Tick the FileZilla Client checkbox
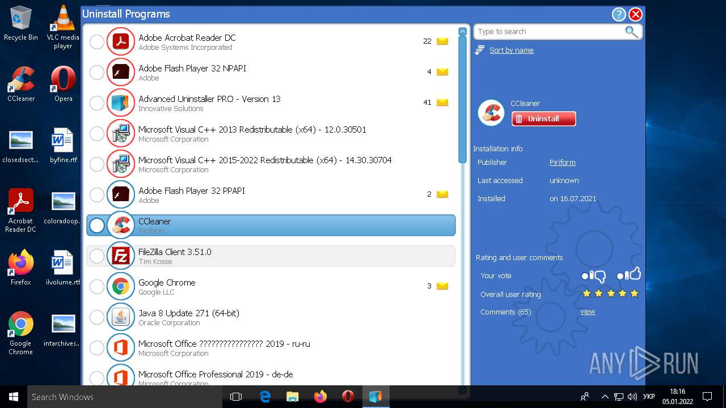 [x=97, y=256]
